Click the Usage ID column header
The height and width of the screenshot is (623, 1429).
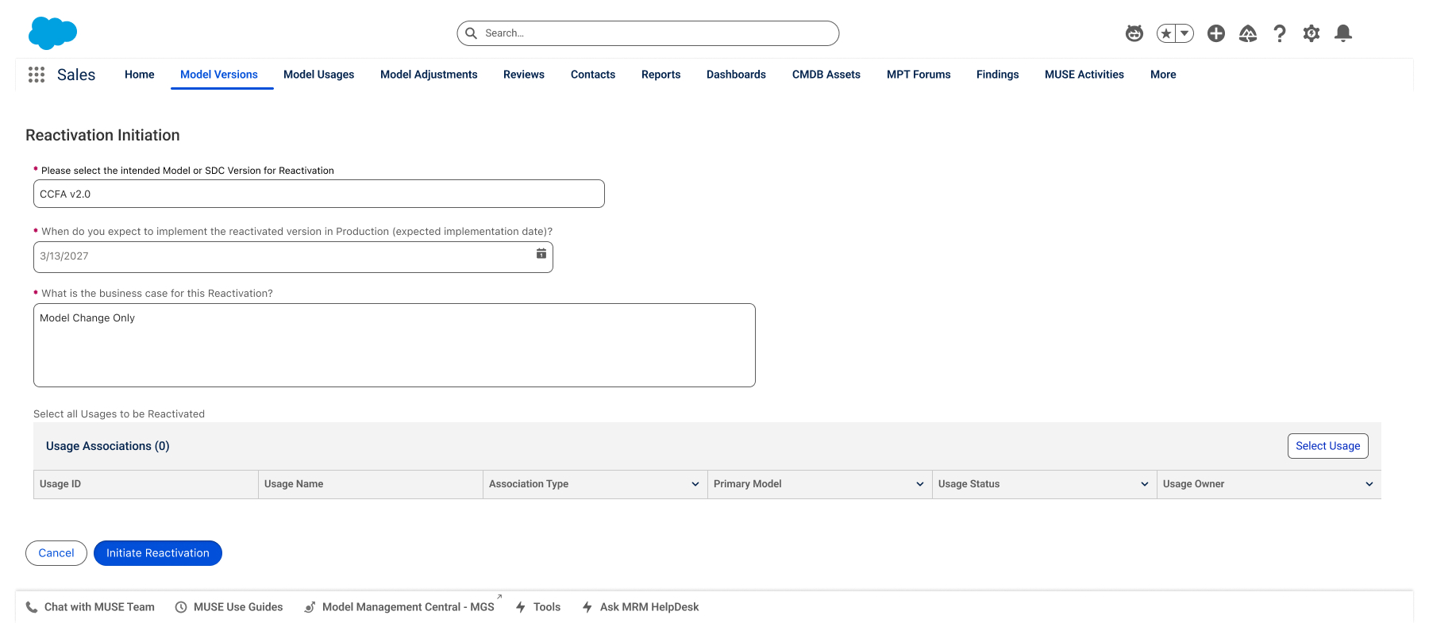(x=146, y=484)
